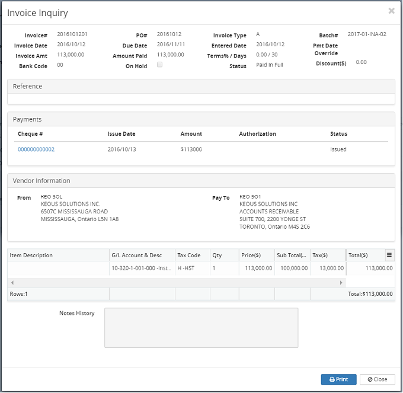
Task: Toggle the On Hold checkbox
Action: [159, 65]
